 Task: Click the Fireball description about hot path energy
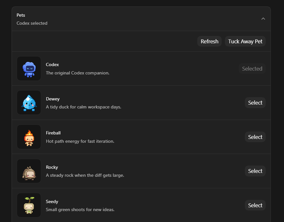tap(80, 141)
